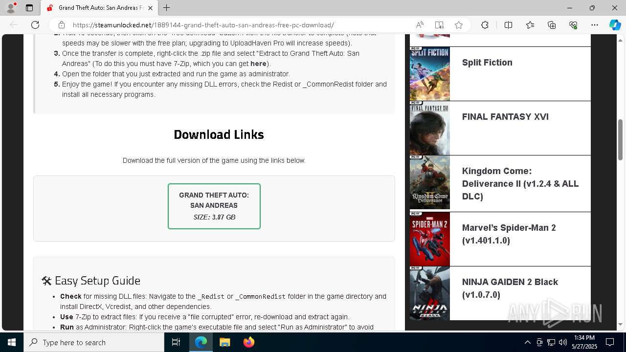Open File Explorer from taskbar
This screenshot has width=626, height=352.
click(x=224, y=342)
